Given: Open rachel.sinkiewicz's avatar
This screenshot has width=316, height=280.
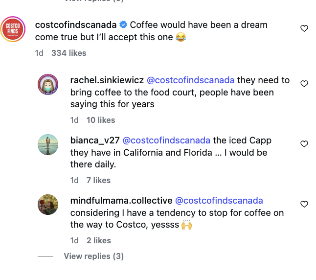Looking at the screenshot, I should (48, 85).
